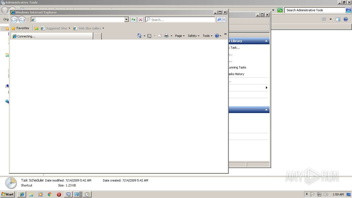Click the RSS Feeds icon
The image size is (352, 198).
pyautogui.click(x=149, y=36)
